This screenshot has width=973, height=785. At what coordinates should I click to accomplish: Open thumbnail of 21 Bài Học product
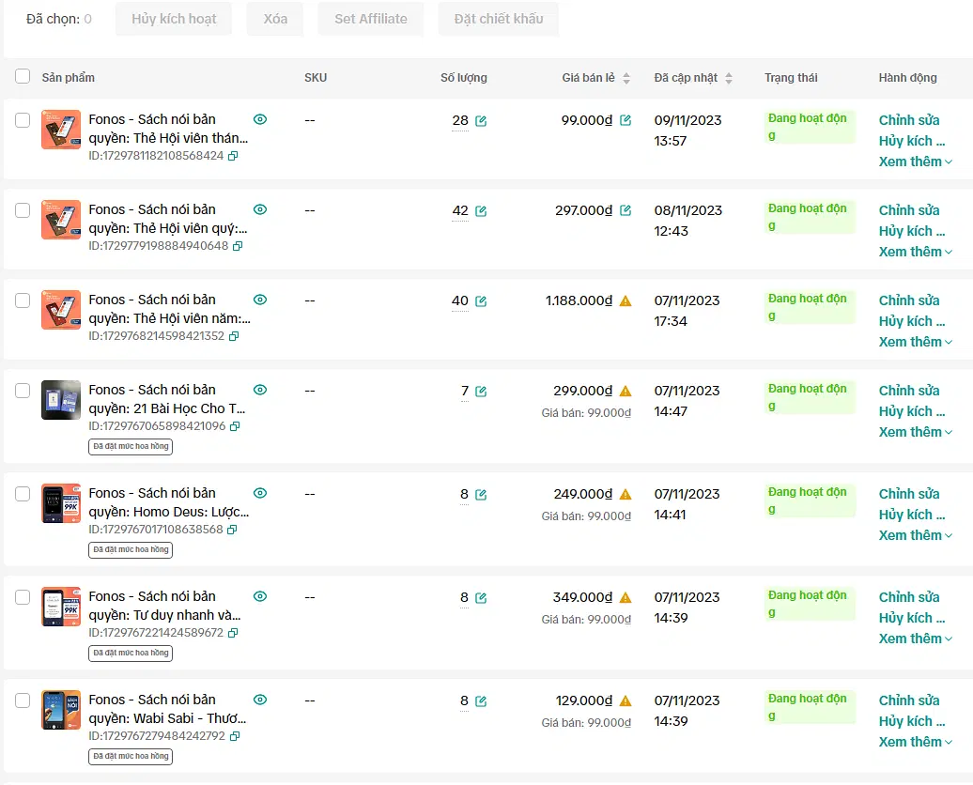point(61,400)
